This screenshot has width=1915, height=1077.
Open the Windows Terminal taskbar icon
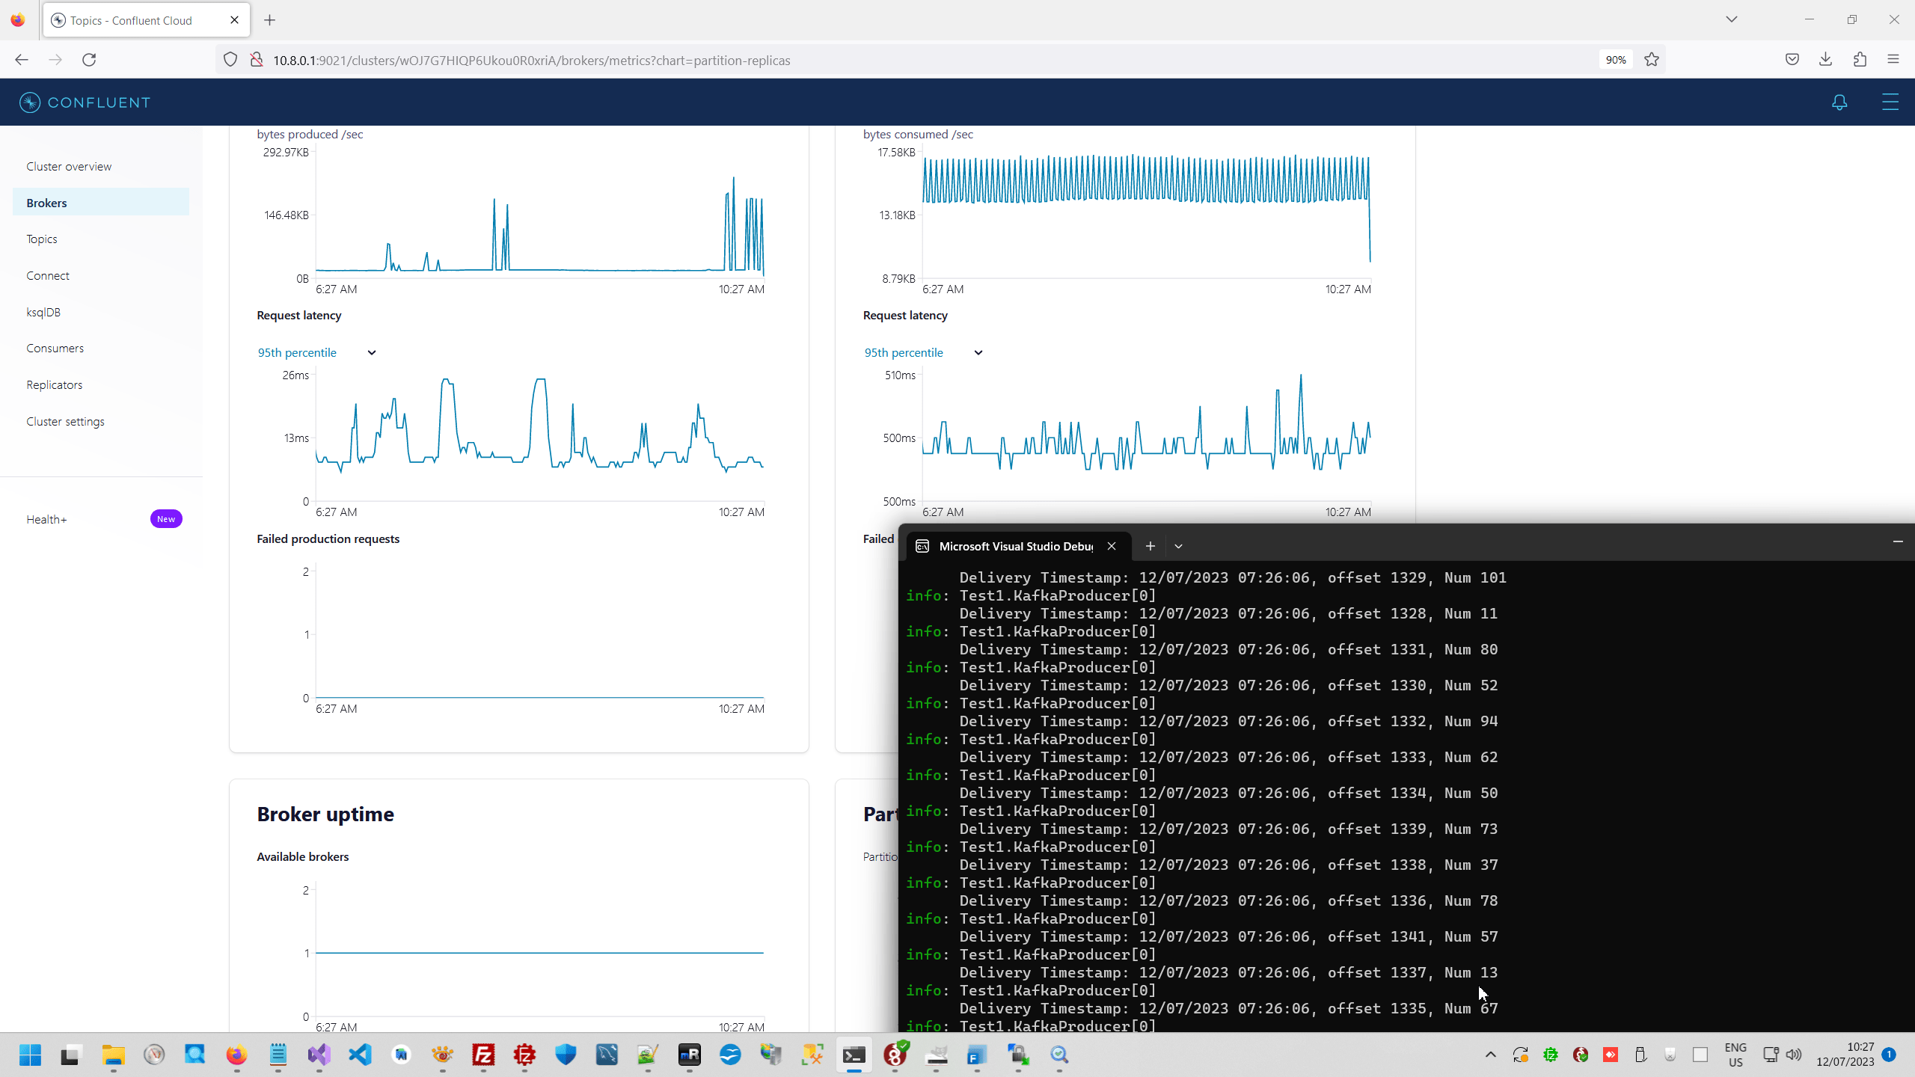coord(854,1056)
